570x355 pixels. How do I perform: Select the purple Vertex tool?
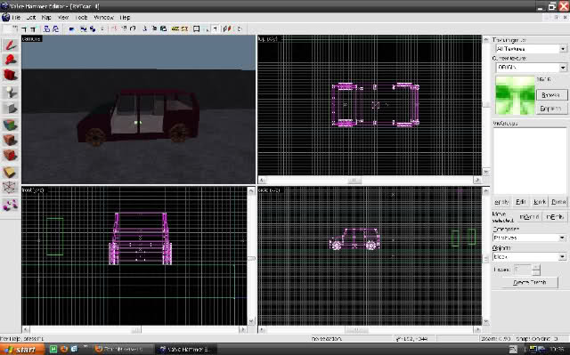pyautogui.click(x=10, y=205)
